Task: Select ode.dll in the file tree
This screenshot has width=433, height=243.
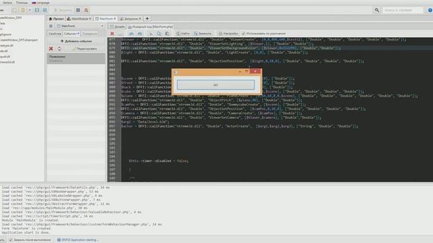Action: pos(4,51)
